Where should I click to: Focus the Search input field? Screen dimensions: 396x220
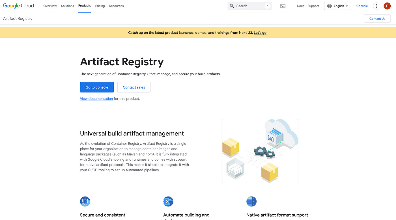coord(249,6)
